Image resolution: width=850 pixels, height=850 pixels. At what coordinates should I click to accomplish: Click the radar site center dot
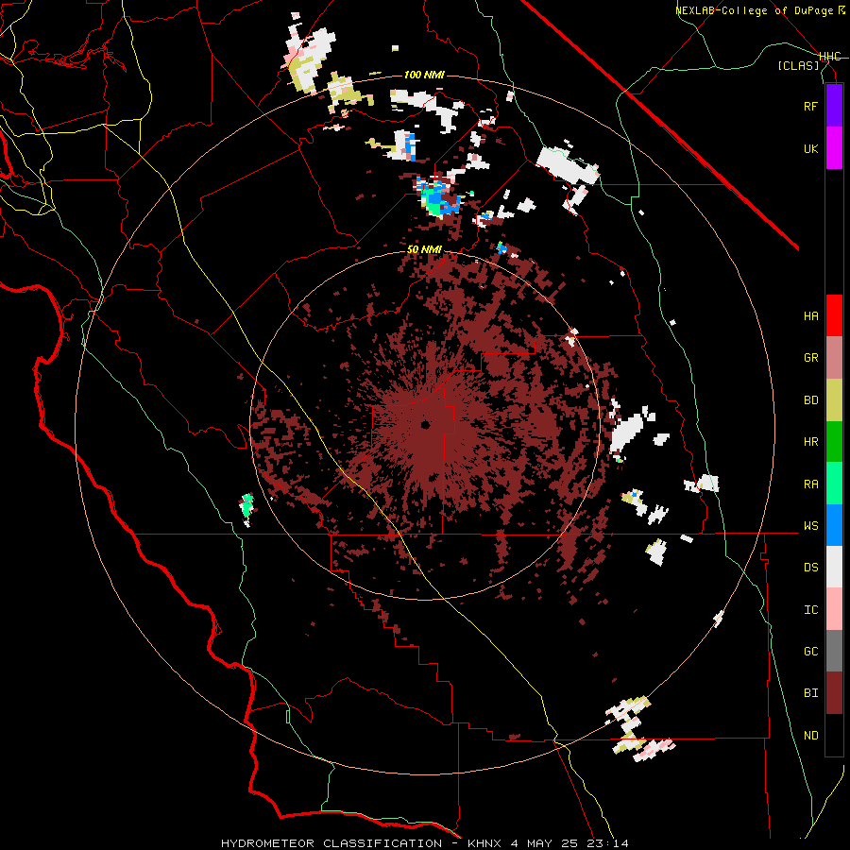[425, 425]
